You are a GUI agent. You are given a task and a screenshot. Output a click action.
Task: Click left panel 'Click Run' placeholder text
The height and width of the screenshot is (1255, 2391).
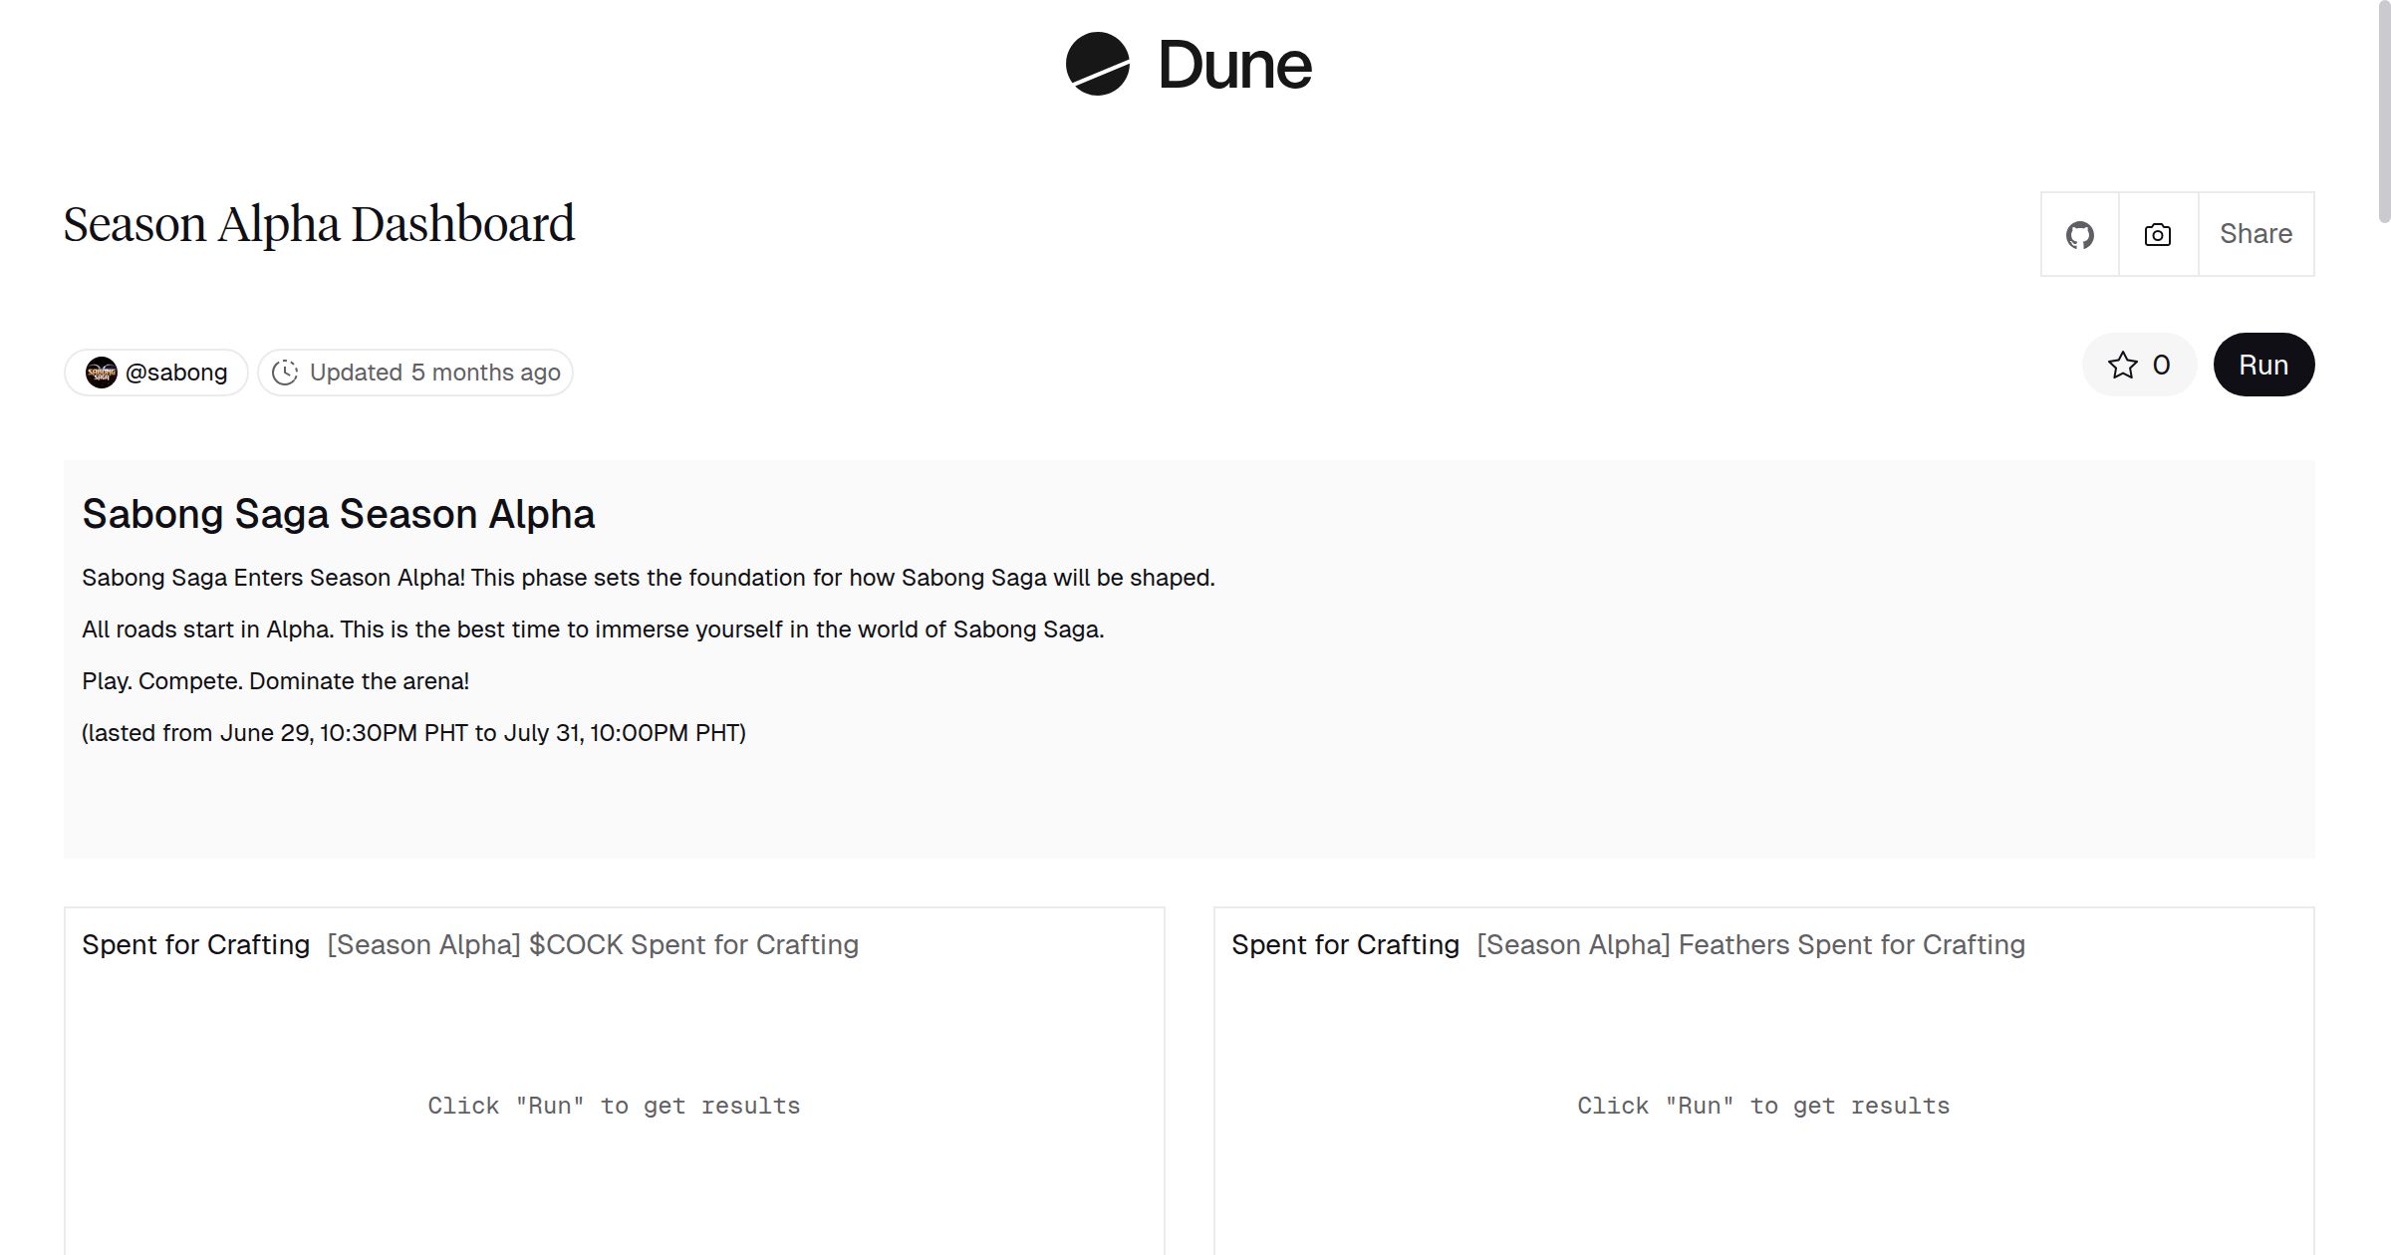[614, 1106]
